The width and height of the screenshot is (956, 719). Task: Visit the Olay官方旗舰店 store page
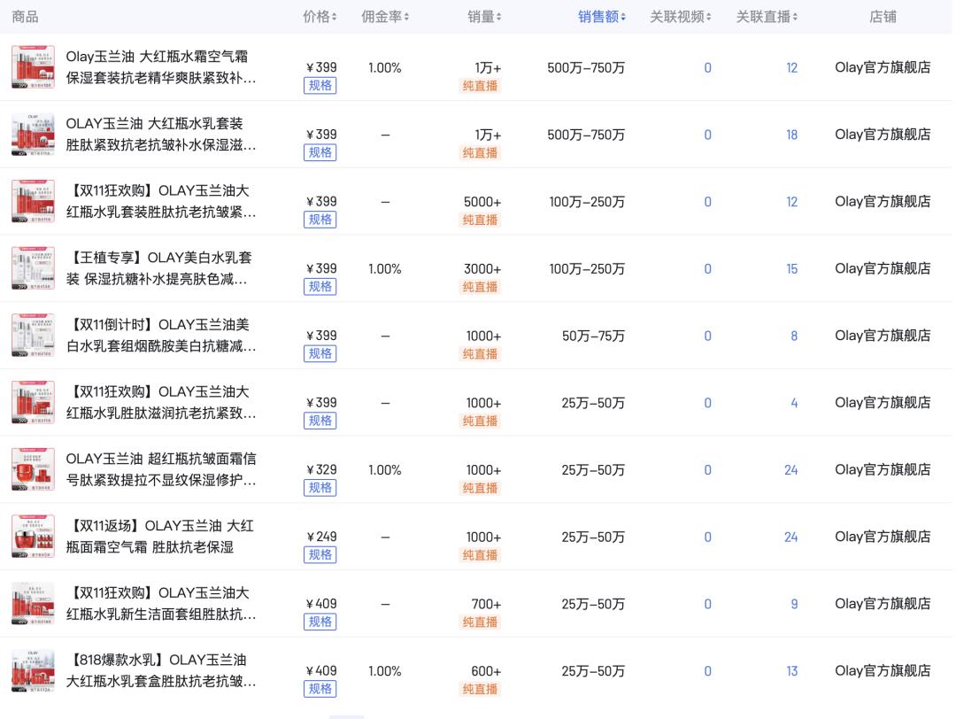[x=883, y=67]
